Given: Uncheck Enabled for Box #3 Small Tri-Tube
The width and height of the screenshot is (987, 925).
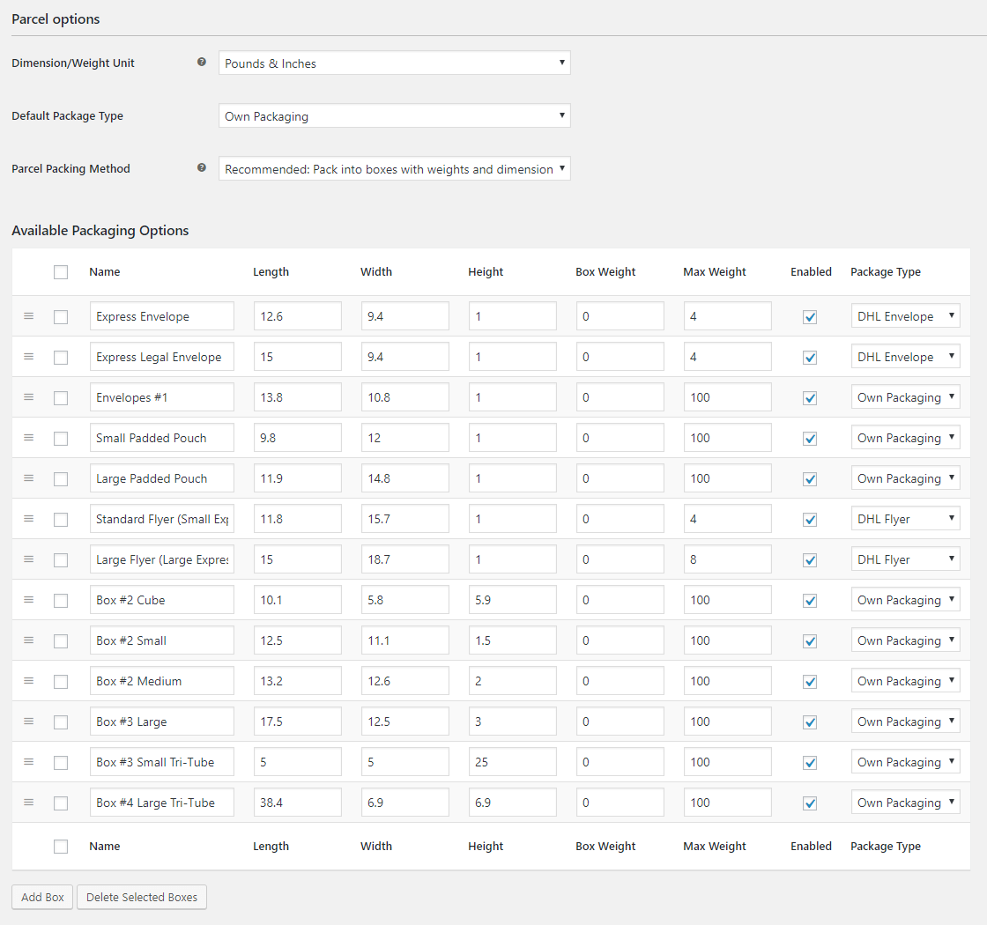Looking at the screenshot, I should pyautogui.click(x=810, y=763).
